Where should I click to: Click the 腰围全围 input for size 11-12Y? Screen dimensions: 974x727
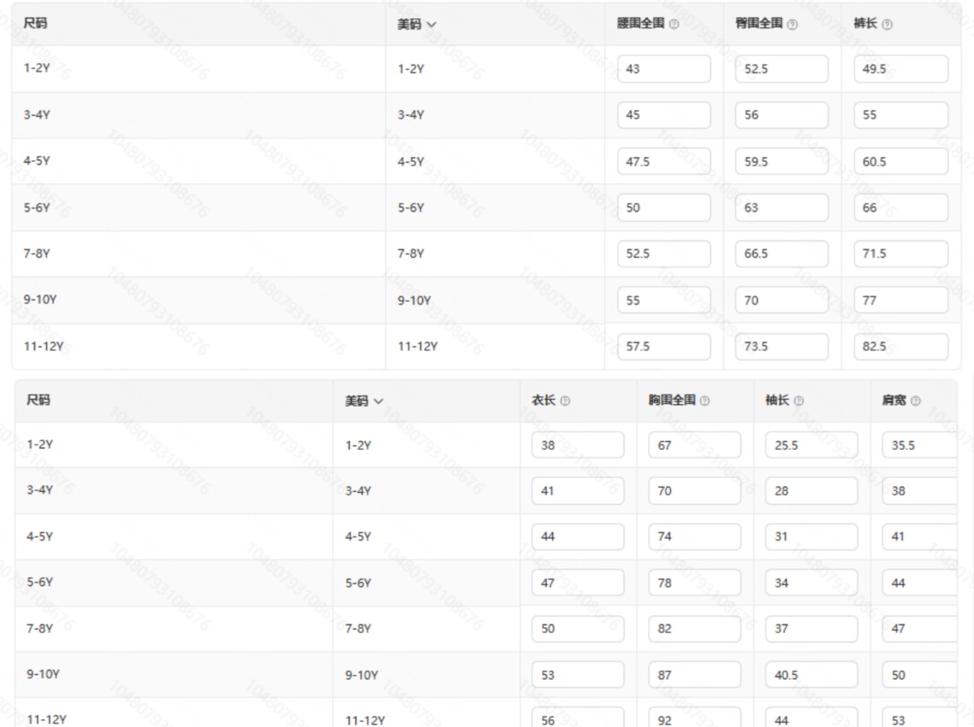[664, 346]
